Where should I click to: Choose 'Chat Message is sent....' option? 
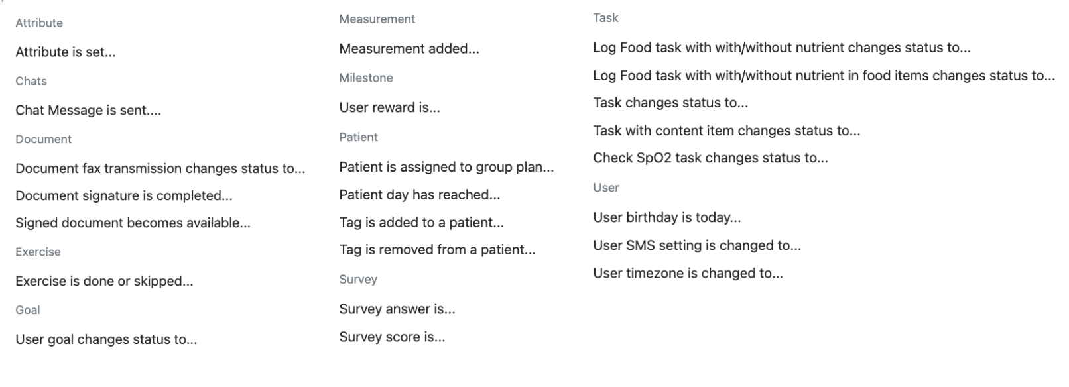pyautogui.click(x=88, y=111)
